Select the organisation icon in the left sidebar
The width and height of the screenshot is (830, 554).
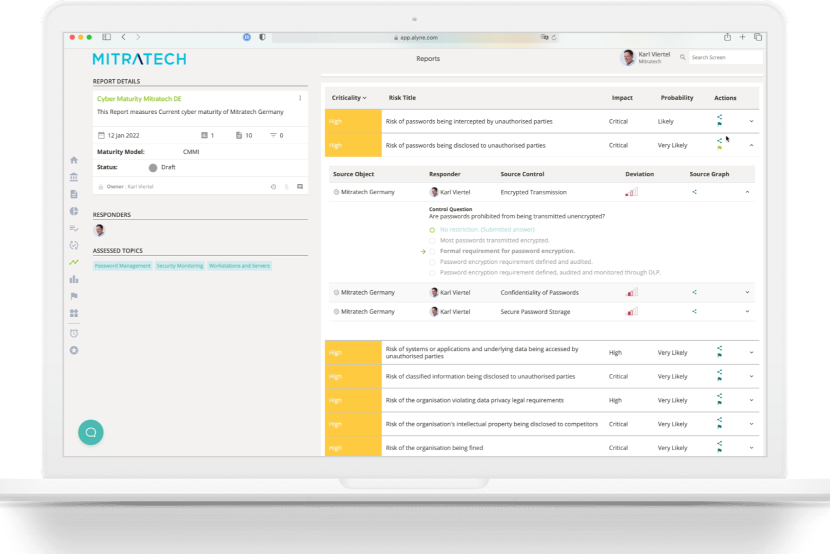point(73,177)
